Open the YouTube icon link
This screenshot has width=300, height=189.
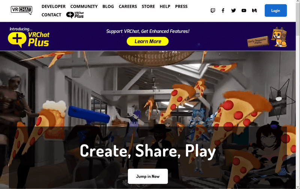pyautogui.click(x=244, y=10)
